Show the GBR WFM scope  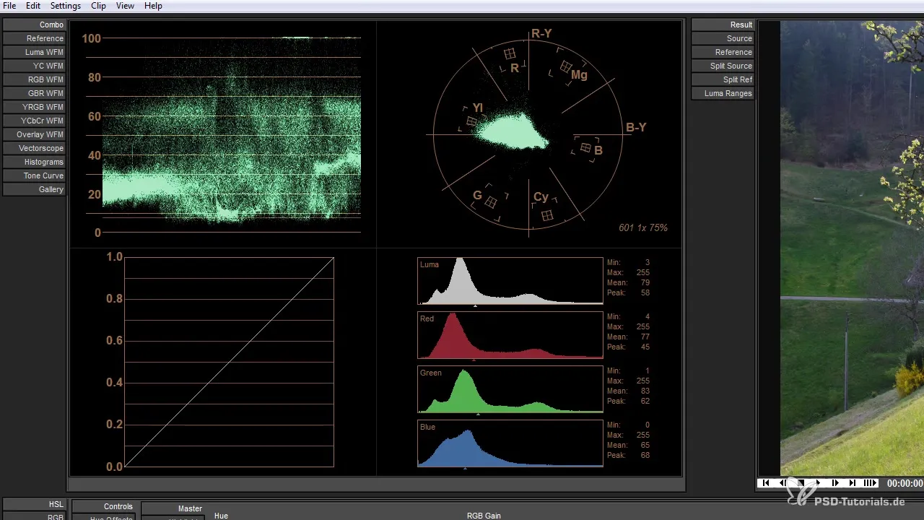(x=34, y=93)
